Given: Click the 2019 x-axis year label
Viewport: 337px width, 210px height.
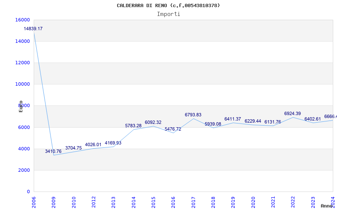Looking at the screenshot, I should coord(233,202).
